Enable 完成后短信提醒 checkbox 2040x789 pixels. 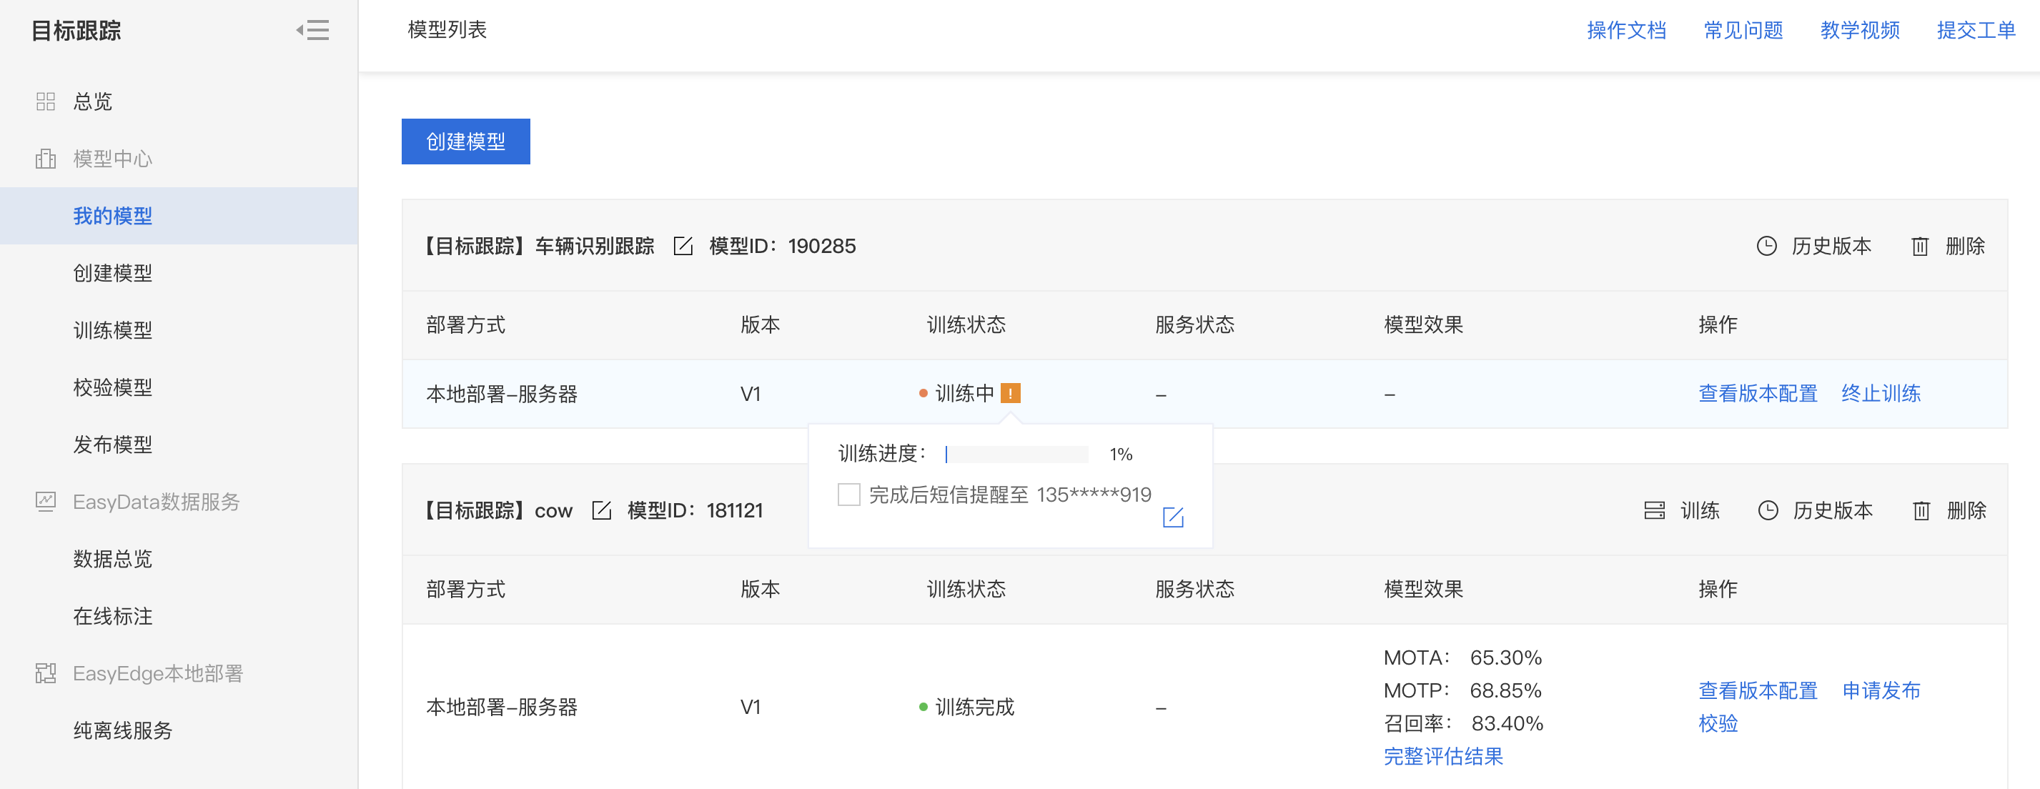click(x=848, y=495)
